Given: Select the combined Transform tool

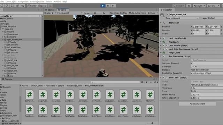Looking at the screenshot, I should [17, 6].
